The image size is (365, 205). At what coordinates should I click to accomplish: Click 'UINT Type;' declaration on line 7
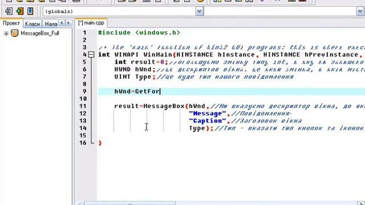pos(135,77)
